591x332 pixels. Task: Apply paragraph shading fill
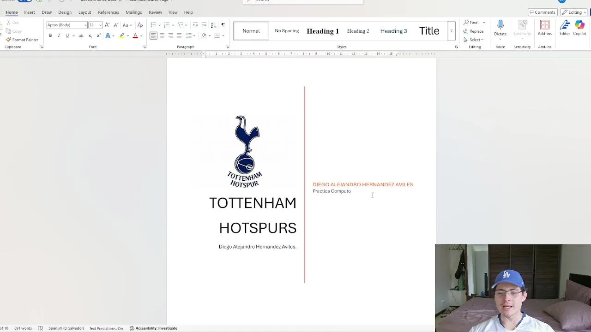pos(204,36)
